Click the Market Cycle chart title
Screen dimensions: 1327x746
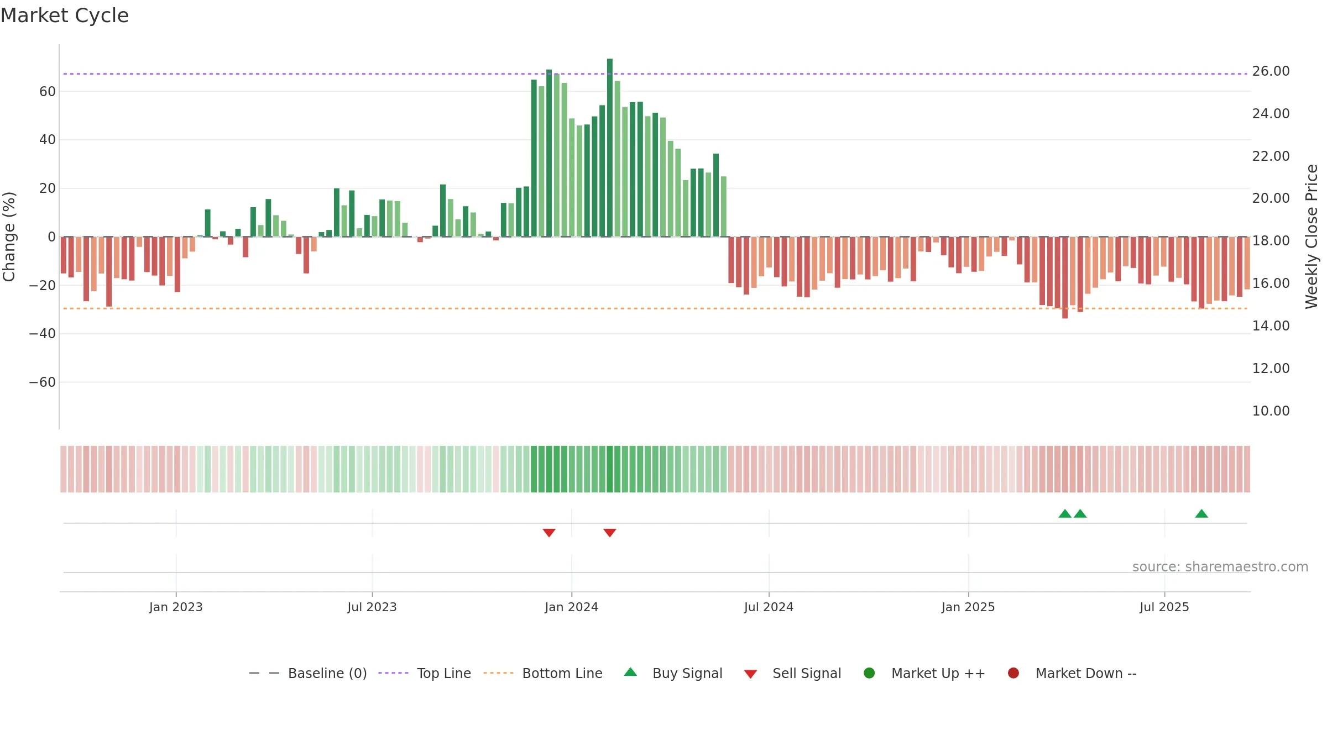(x=65, y=15)
